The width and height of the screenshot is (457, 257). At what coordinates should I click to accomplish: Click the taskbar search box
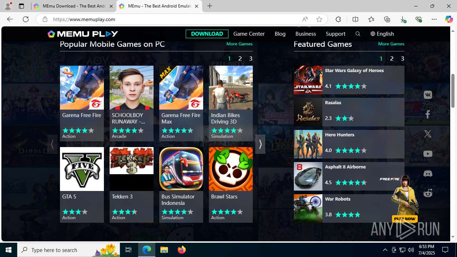pos(69,250)
